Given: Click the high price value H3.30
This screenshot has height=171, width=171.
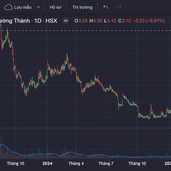Looking at the screenshot, I should (x=96, y=21).
